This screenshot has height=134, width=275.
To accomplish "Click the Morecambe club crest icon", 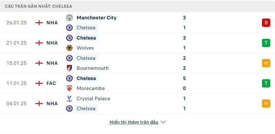I will pos(69,88).
